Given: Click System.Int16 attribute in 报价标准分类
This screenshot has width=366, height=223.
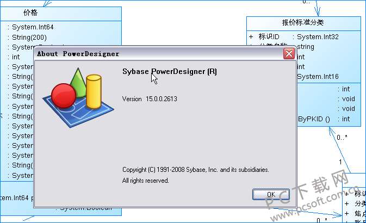Looking at the screenshot, I should tap(318, 77).
